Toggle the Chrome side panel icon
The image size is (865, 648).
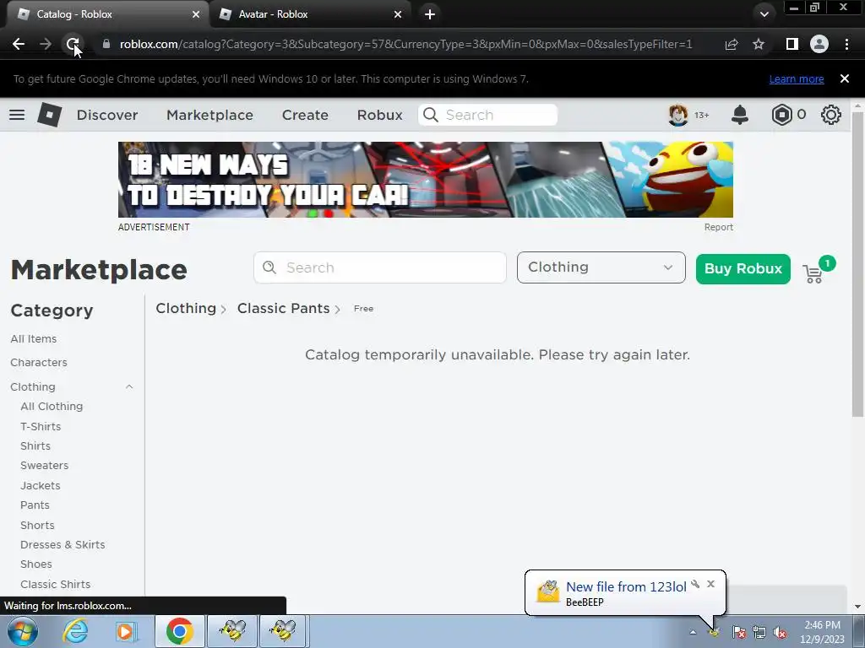792,44
